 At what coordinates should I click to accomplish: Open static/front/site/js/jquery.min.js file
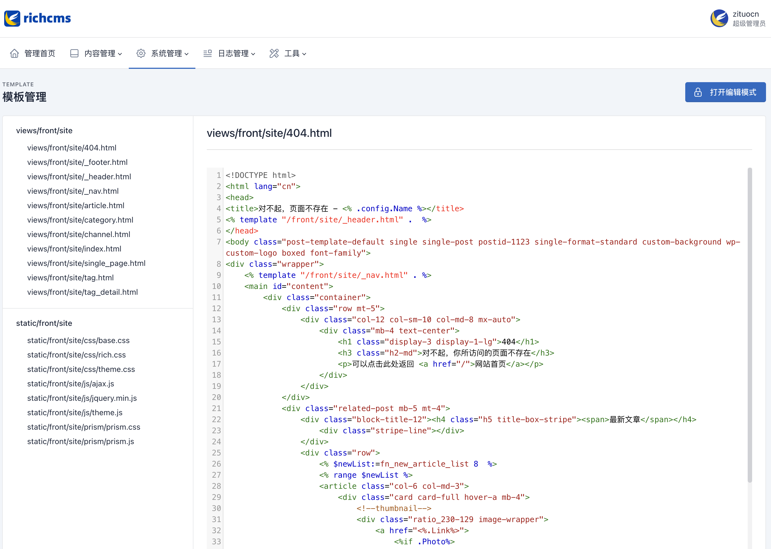[82, 398]
